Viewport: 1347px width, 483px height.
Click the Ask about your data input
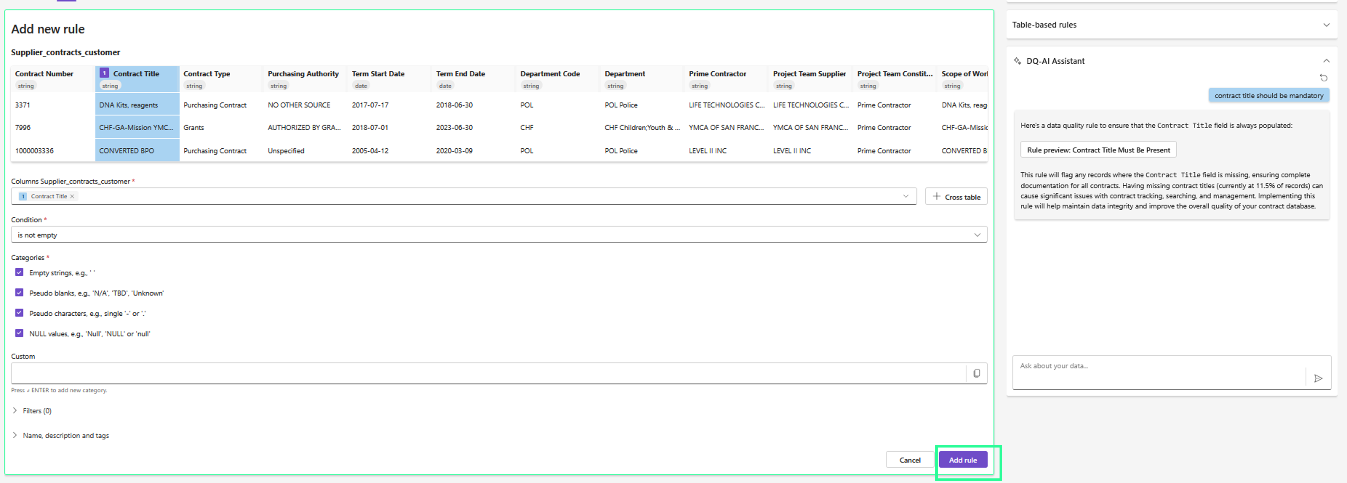coord(1158,372)
